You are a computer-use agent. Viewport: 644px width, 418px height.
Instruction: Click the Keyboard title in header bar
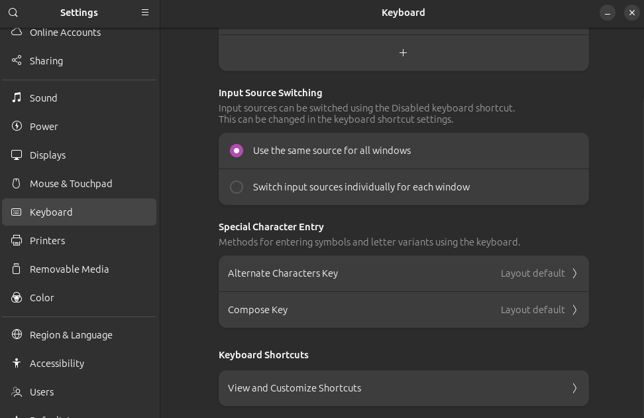tap(403, 13)
